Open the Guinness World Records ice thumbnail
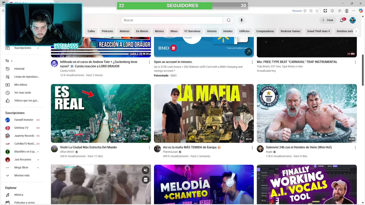Screen dimensions: 365x205 pos(307,113)
